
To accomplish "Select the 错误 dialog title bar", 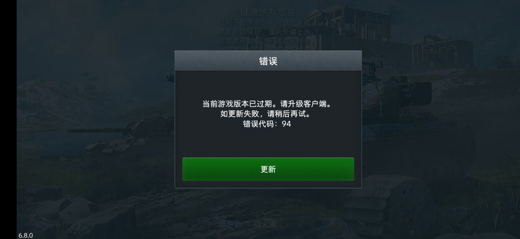I will pyautogui.click(x=268, y=61).
